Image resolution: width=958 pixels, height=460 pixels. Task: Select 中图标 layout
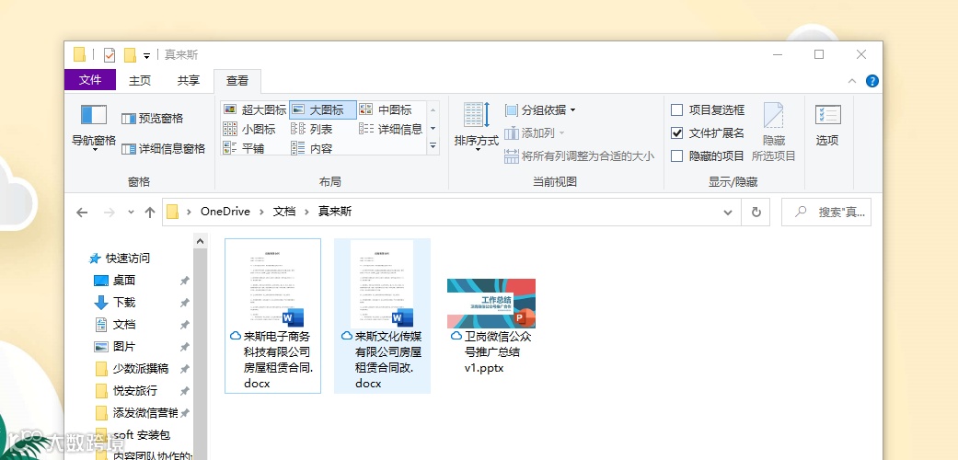click(386, 110)
